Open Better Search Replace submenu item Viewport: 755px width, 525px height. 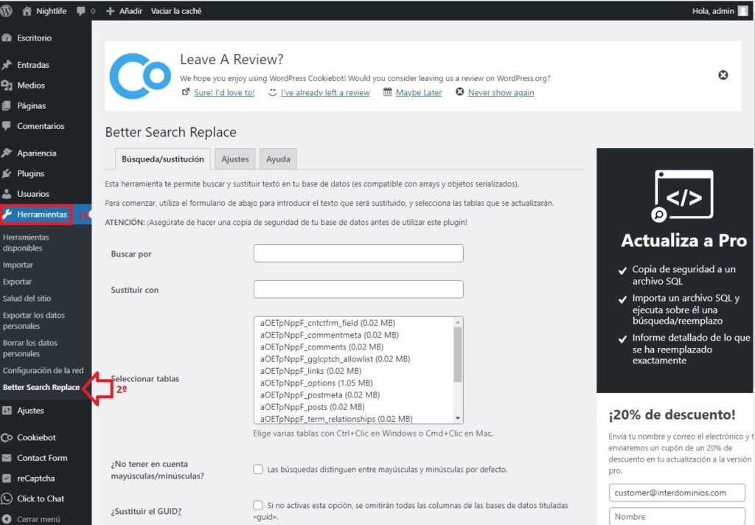click(41, 387)
